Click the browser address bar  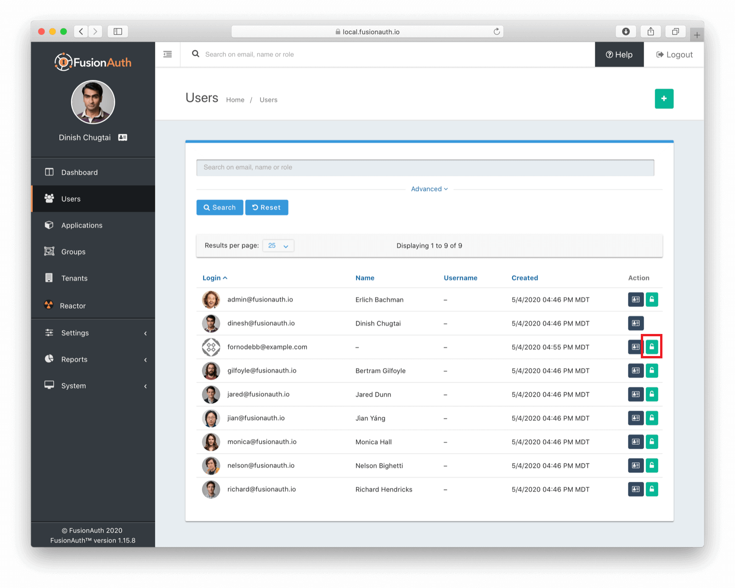pyautogui.click(x=367, y=32)
